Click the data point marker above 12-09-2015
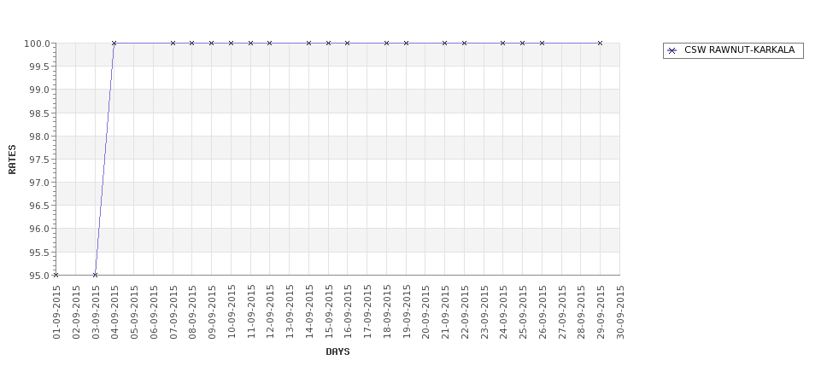Screen dimensions: 833x366 click(269, 43)
